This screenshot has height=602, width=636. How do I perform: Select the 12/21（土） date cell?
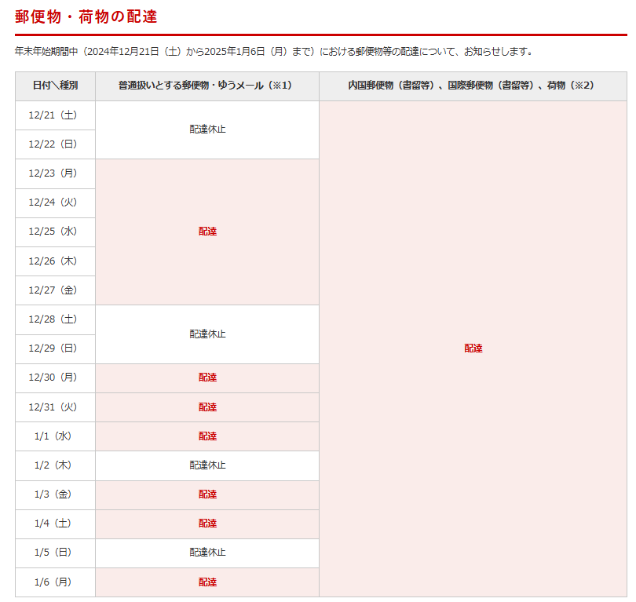(x=55, y=115)
